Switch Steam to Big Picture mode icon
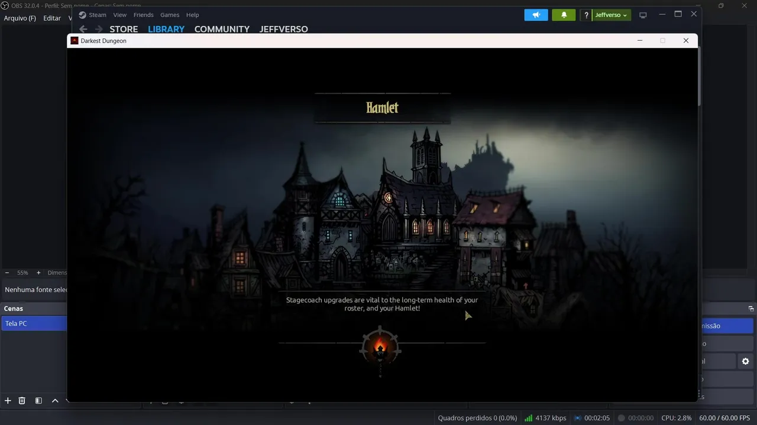Image resolution: width=757 pixels, height=425 pixels. (x=643, y=15)
